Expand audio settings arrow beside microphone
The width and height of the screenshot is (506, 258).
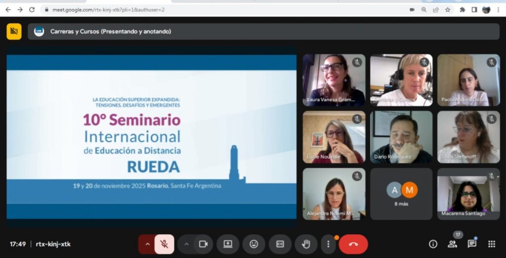(x=147, y=244)
